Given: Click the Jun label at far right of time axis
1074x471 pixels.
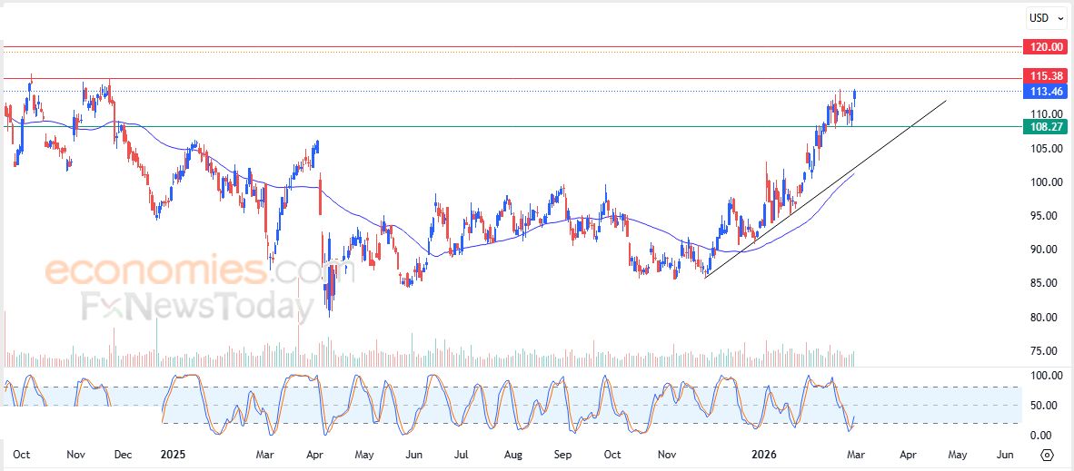Looking at the screenshot, I should point(1005,455).
